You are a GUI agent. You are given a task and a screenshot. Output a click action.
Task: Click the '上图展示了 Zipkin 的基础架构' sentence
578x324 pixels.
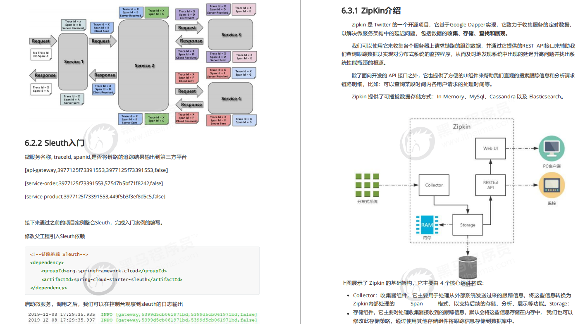pyautogui.click(x=413, y=283)
